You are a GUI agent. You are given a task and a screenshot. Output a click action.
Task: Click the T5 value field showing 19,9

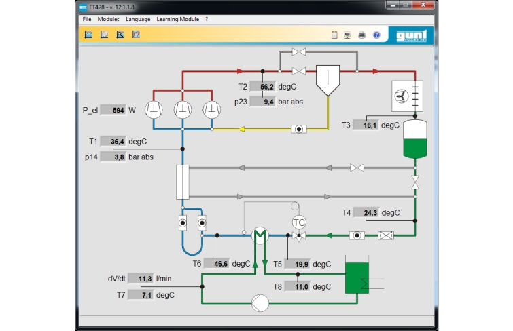[298, 264]
